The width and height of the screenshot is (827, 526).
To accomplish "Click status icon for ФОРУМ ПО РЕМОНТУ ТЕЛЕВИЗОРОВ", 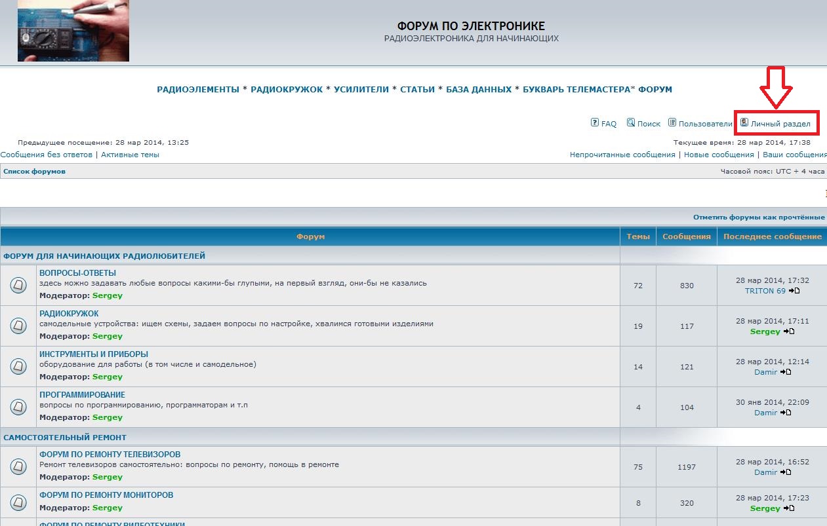I will (x=18, y=466).
